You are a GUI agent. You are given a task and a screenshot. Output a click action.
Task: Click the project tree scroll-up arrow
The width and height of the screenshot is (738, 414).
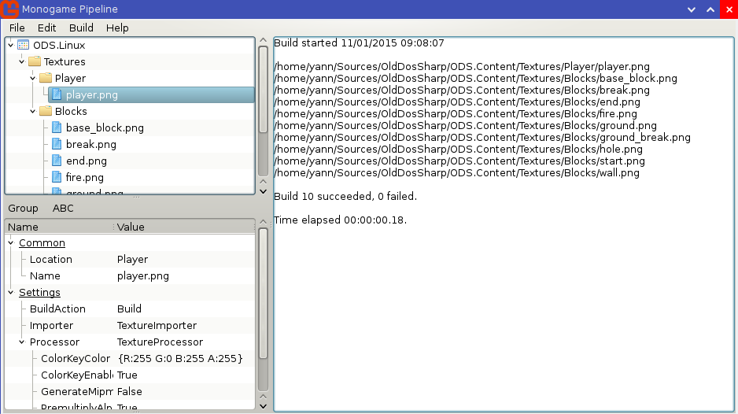click(263, 40)
